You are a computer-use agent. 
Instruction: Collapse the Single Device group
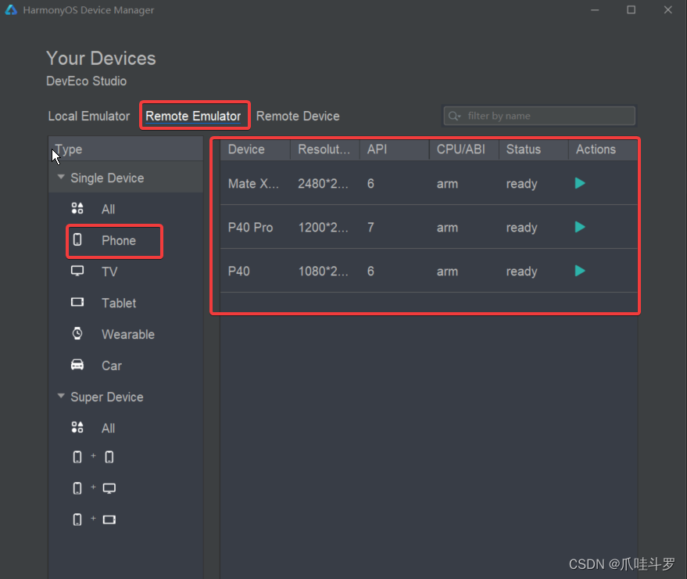[61, 177]
